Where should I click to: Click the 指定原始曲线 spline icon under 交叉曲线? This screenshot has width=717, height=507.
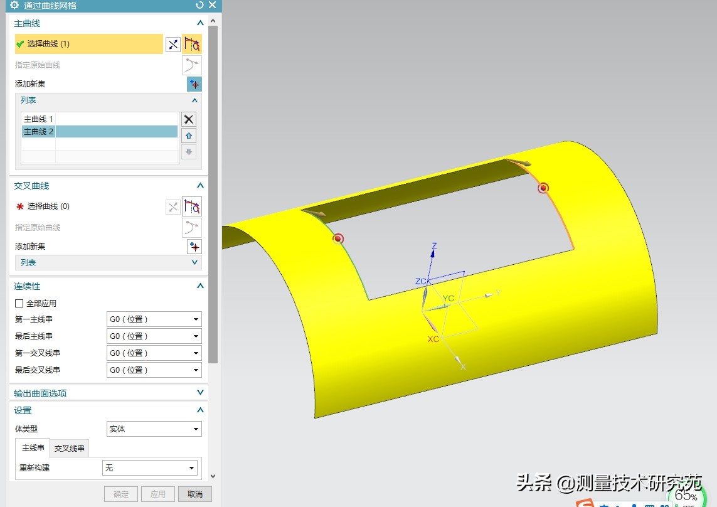[192, 227]
